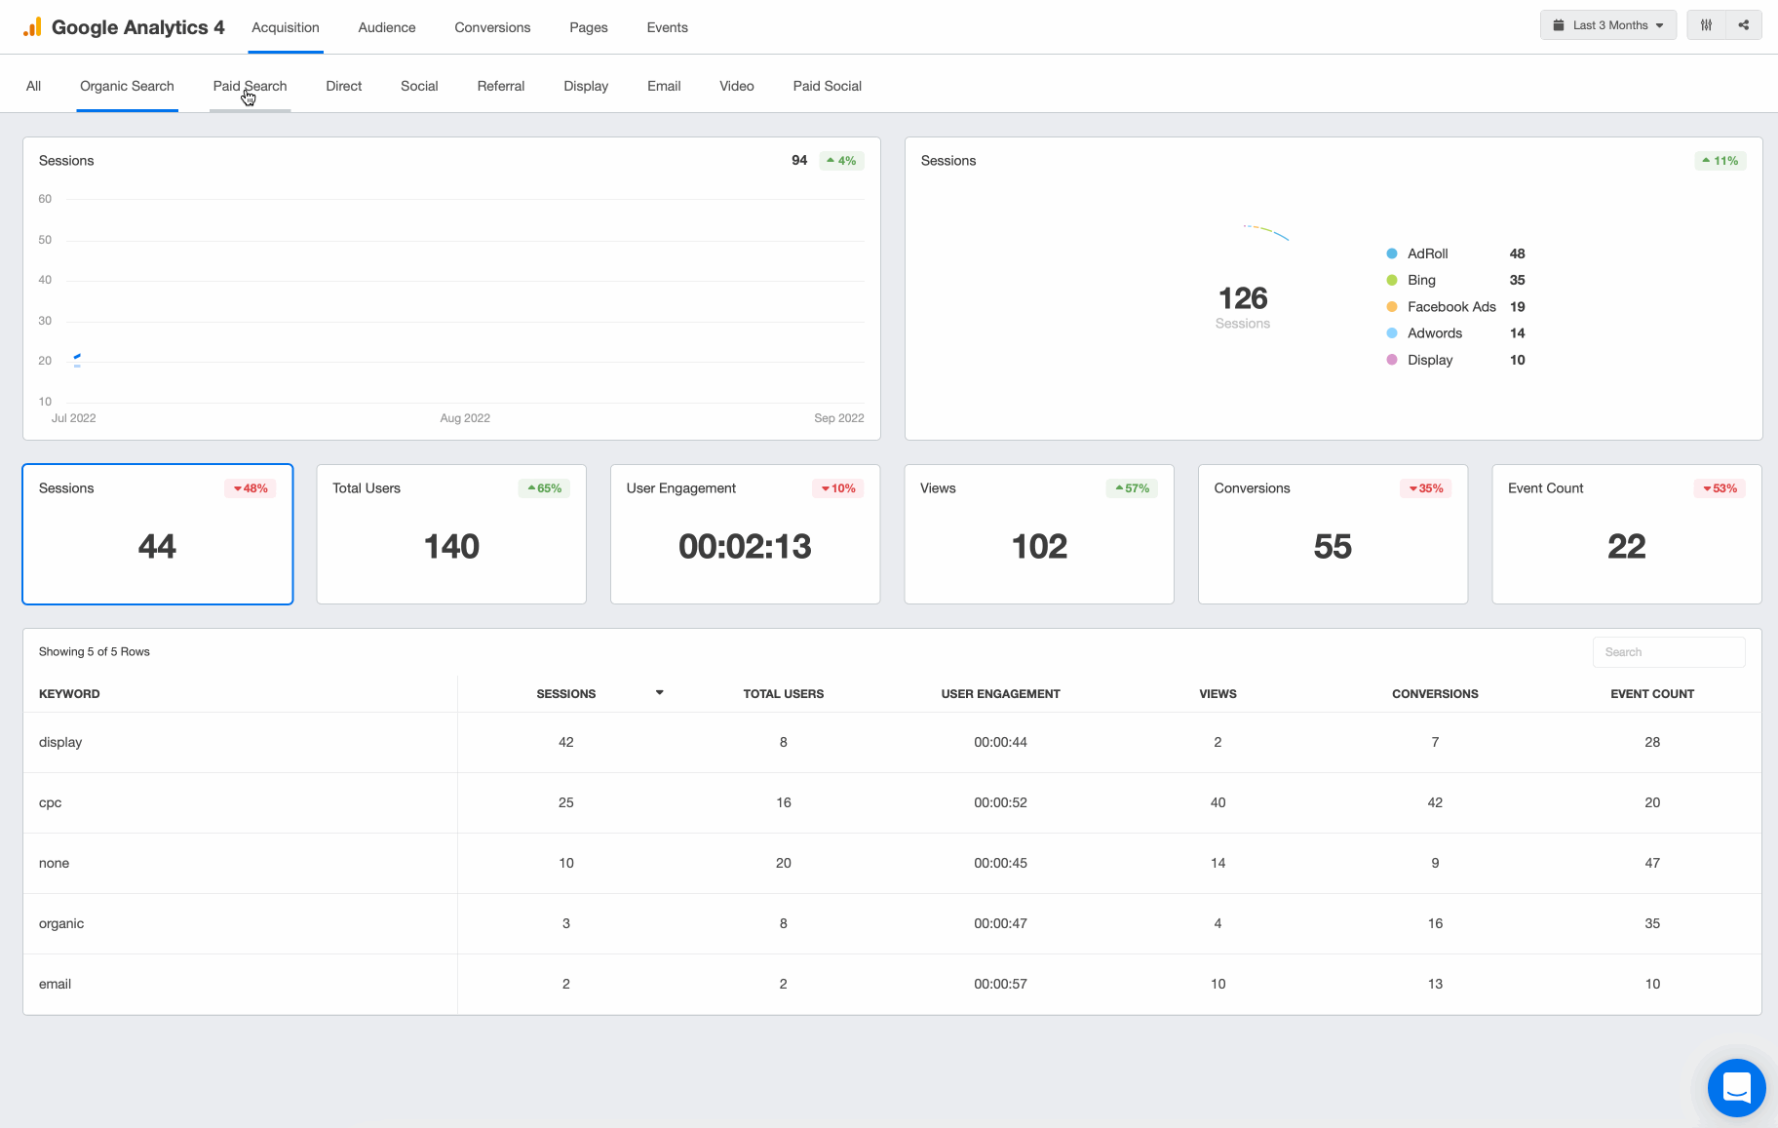Open the Last 3 Months date dropdown
Viewport: 1778px width, 1128px height.
[1607, 24]
